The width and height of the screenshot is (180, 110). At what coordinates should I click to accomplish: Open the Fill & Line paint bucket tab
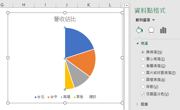pos(139,30)
